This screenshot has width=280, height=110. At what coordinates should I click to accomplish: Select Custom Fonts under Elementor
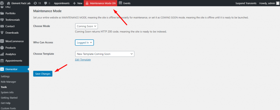(9, 108)
